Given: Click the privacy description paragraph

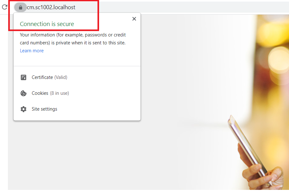Looking at the screenshot, I should click(x=73, y=39).
